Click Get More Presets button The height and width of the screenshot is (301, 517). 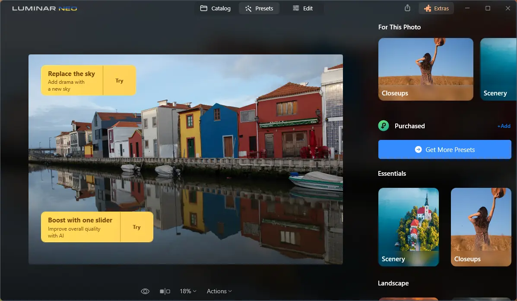click(444, 149)
